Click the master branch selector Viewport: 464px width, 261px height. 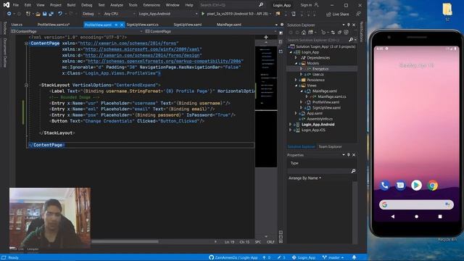tap(333, 258)
